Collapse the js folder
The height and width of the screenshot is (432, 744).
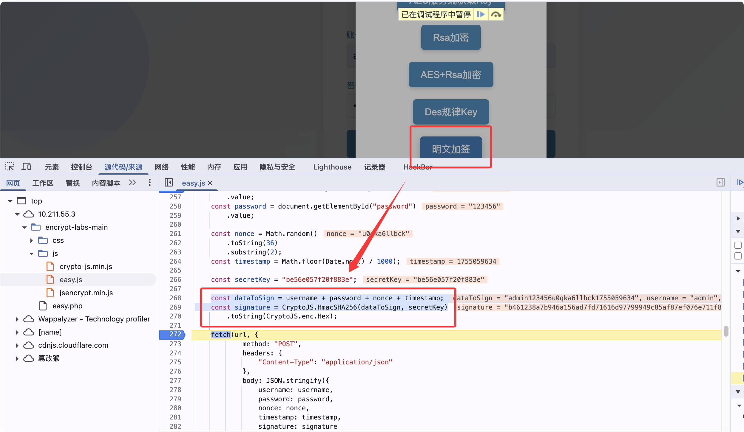point(32,254)
